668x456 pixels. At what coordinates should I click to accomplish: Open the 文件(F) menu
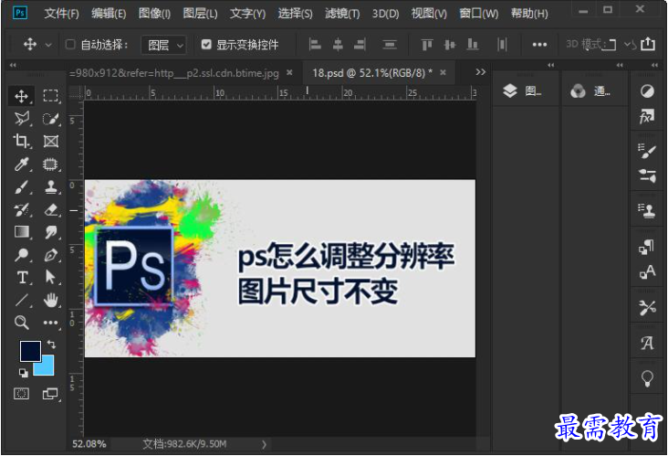pos(62,14)
